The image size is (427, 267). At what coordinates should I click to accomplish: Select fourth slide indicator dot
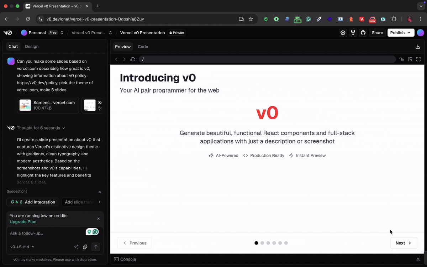coord(274,243)
